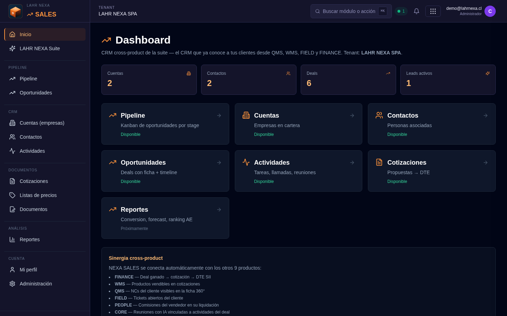The width and height of the screenshot is (507, 316).
Task: Click the LAHR NEXA Suite sparkle icon
Action: point(12,48)
